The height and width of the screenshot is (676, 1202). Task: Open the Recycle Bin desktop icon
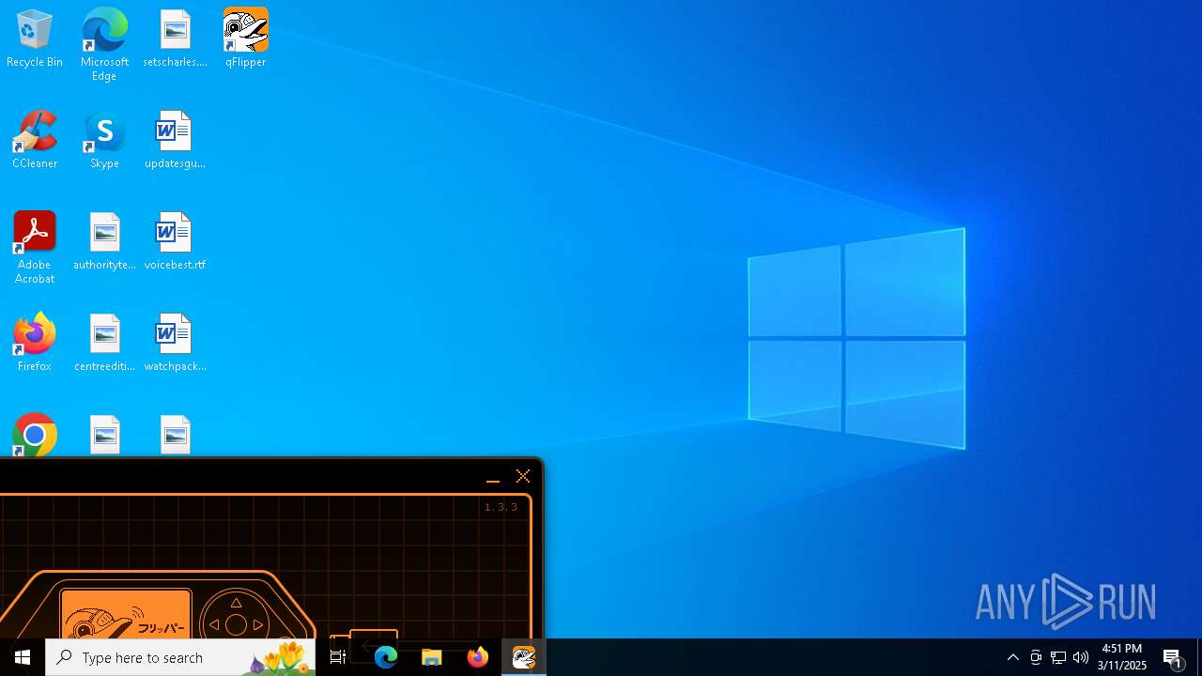35,39
